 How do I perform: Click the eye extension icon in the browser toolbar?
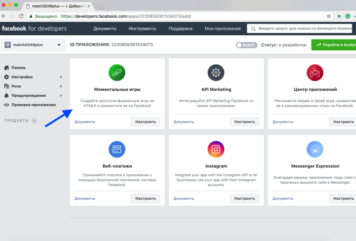coord(339,16)
